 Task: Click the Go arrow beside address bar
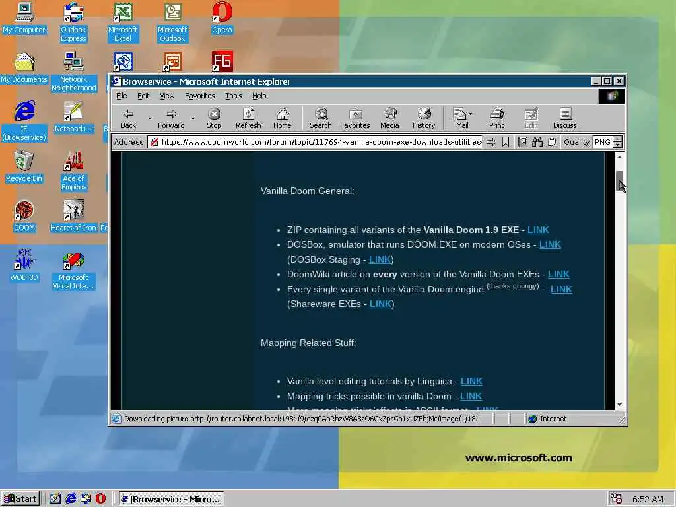pyautogui.click(x=491, y=142)
